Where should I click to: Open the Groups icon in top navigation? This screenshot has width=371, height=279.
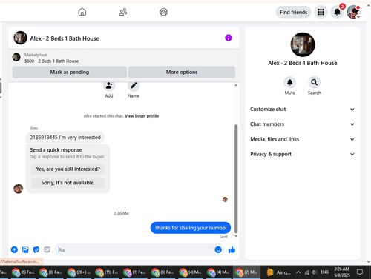pos(163,12)
